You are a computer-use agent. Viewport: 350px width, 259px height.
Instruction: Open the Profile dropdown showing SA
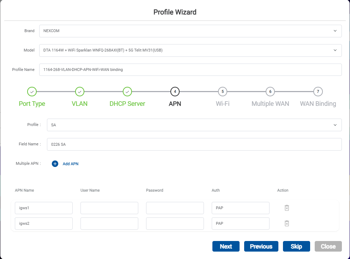[194, 125]
